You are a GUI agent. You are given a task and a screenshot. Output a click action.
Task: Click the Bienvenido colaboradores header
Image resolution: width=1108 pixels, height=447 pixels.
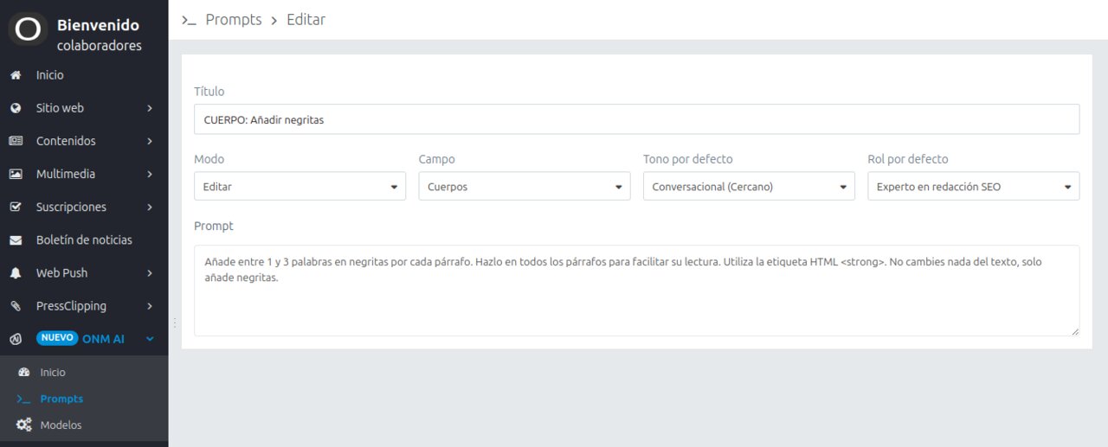click(x=99, y=35)
